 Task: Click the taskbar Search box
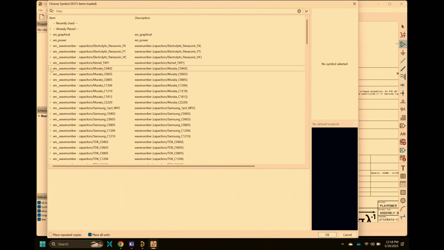(x=76, y=244)
